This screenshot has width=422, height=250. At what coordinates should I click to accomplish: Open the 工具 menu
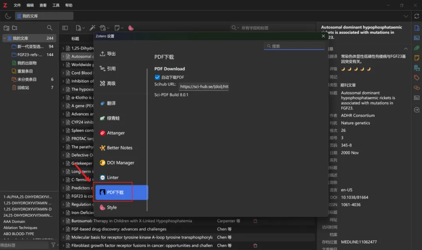pos(56,5)
